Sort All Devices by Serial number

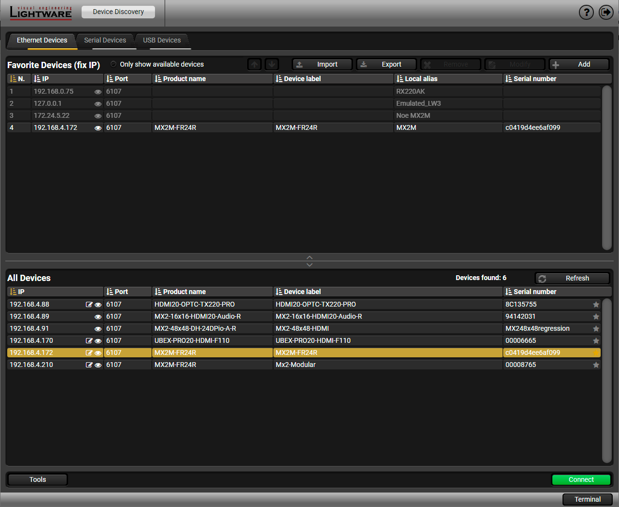557,292
